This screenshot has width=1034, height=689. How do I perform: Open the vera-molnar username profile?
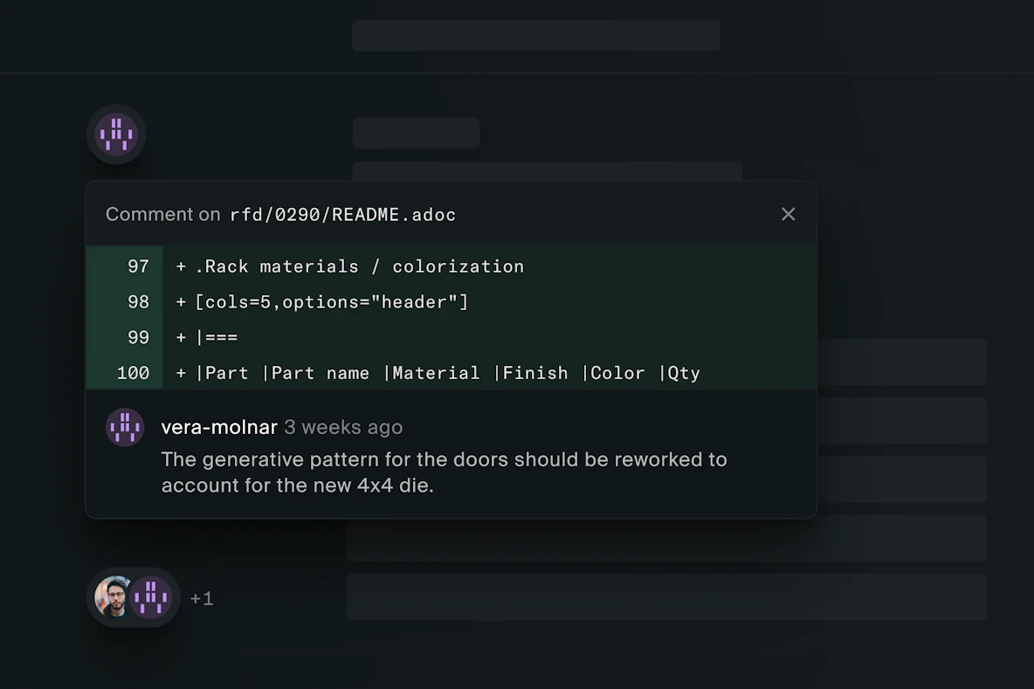coord(219,427)
